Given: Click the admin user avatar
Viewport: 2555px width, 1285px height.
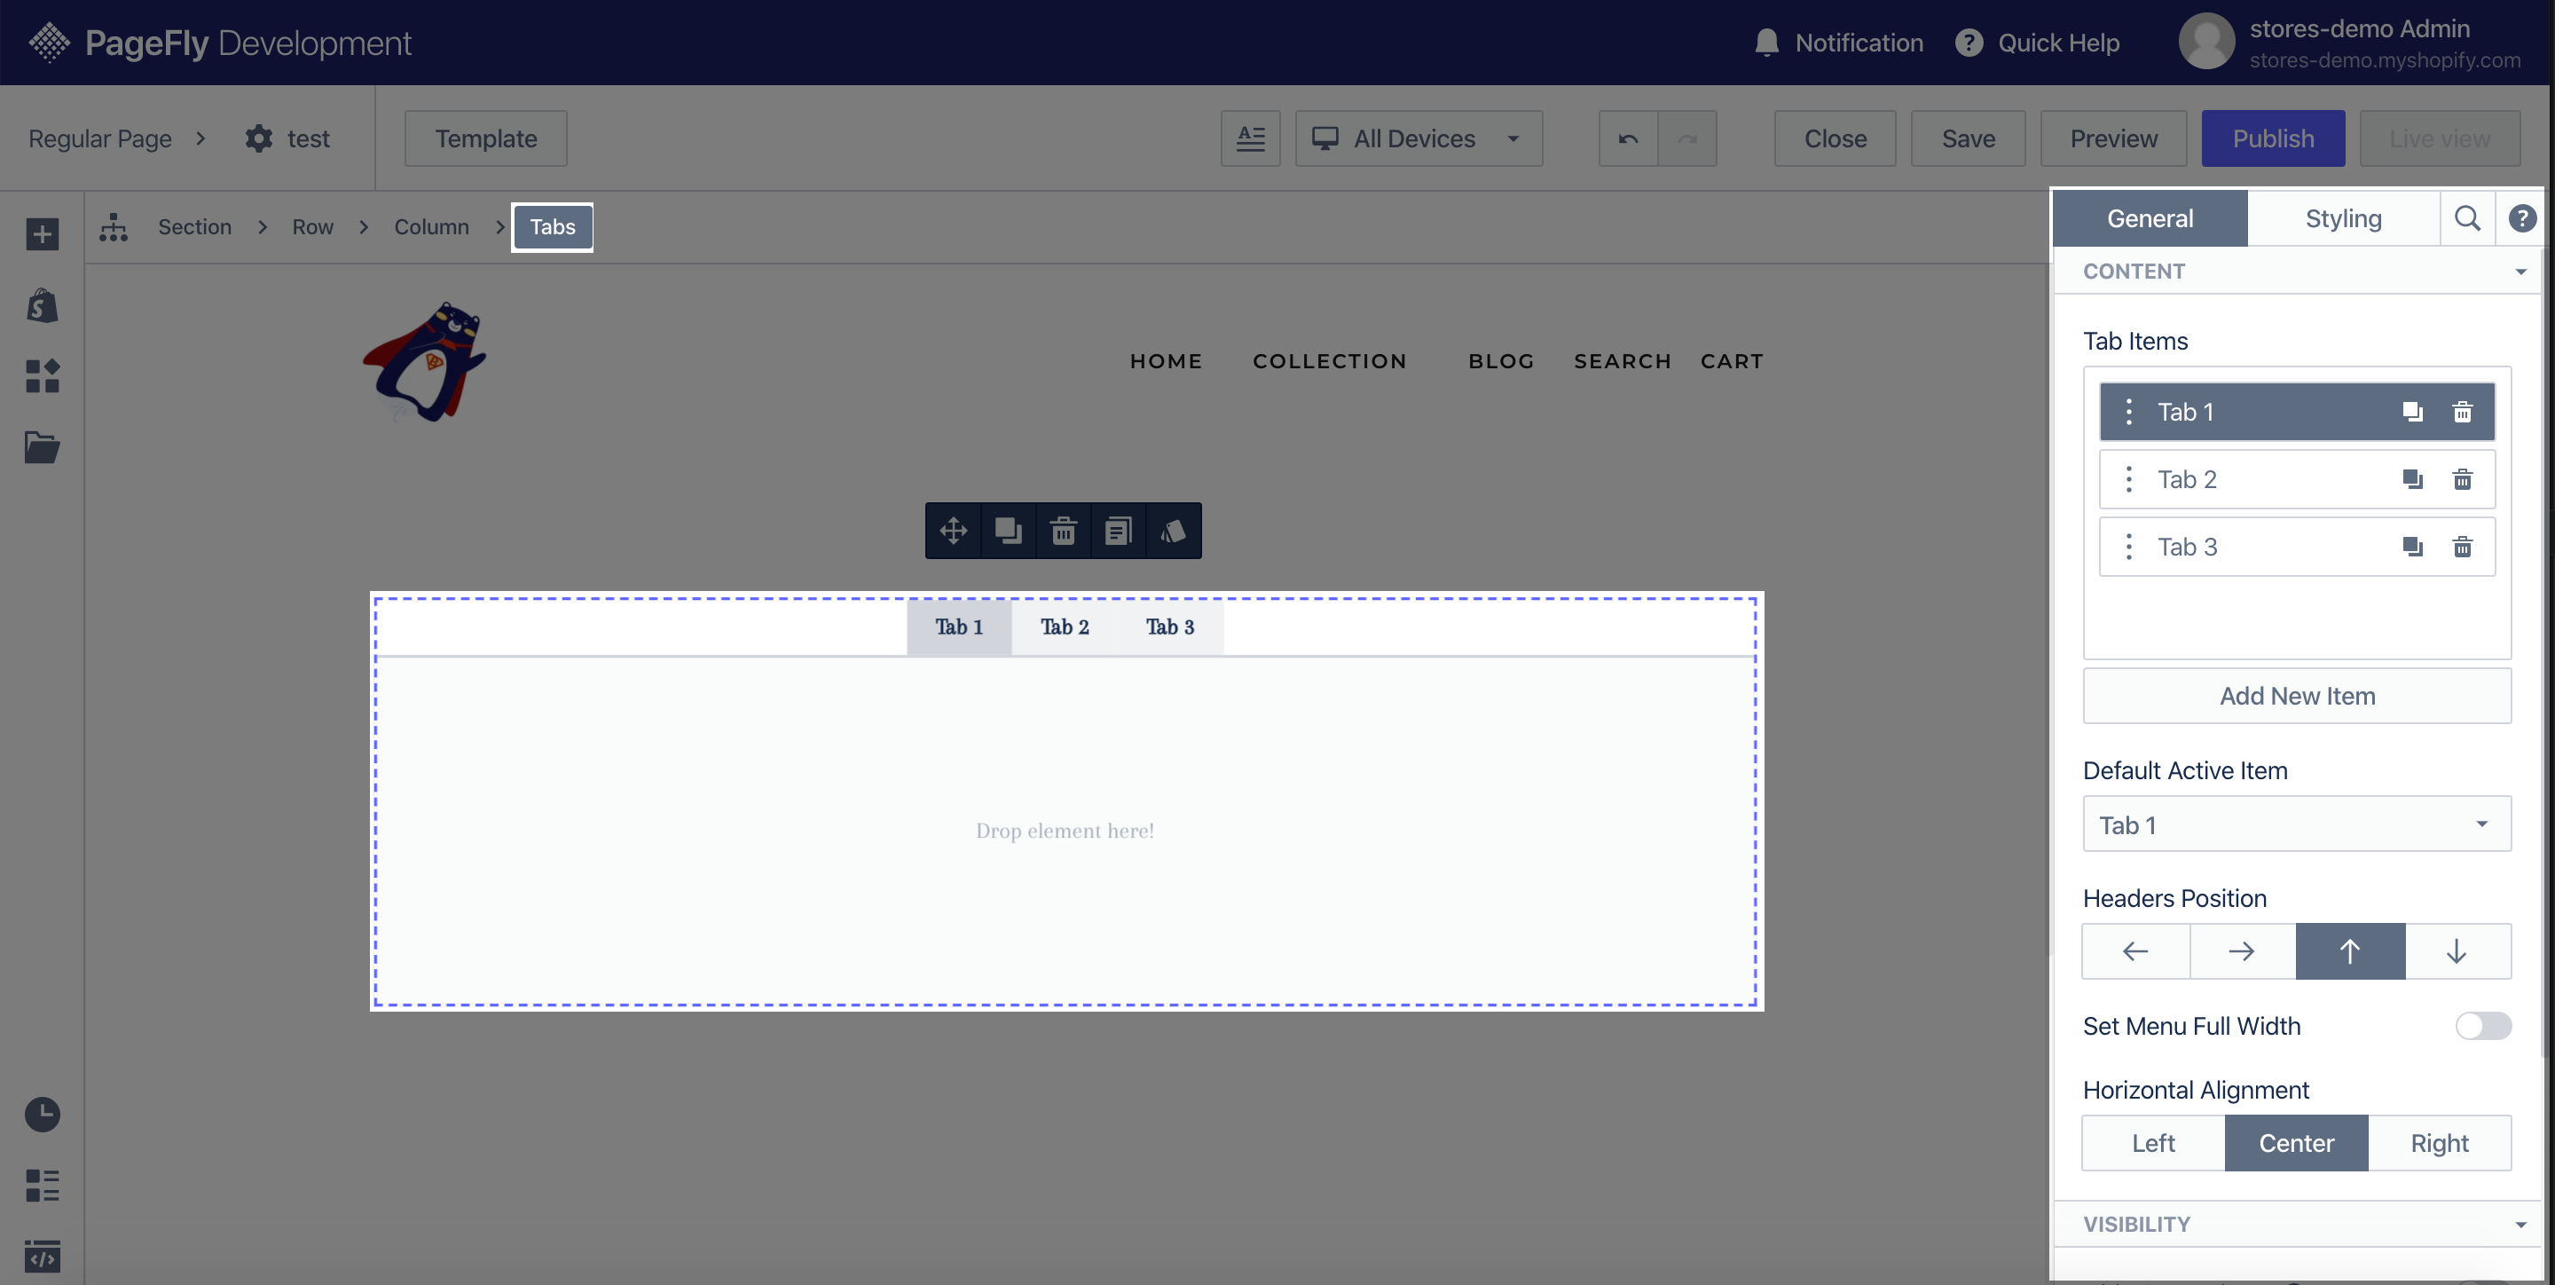Looking at the screenshot, I should [2205, 42].
